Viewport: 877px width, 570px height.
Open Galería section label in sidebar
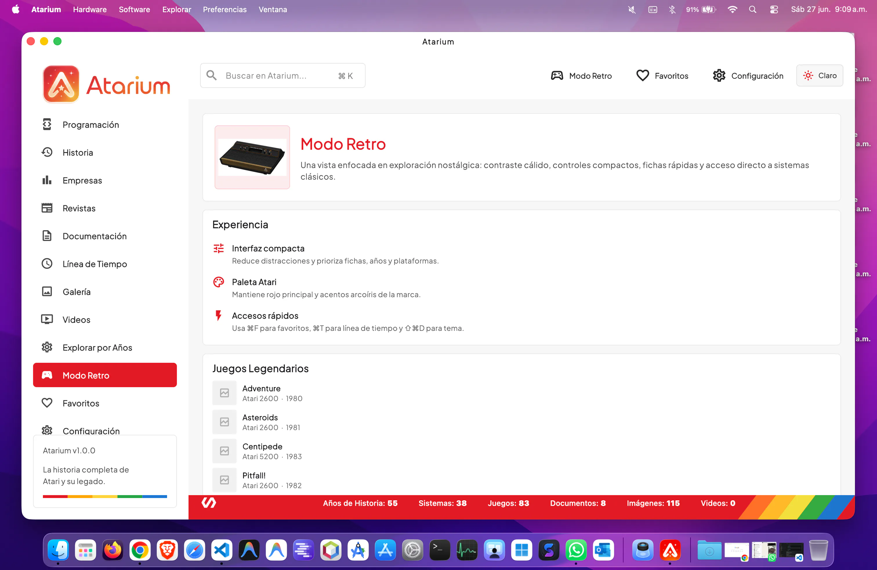click(x=76, y=292)
